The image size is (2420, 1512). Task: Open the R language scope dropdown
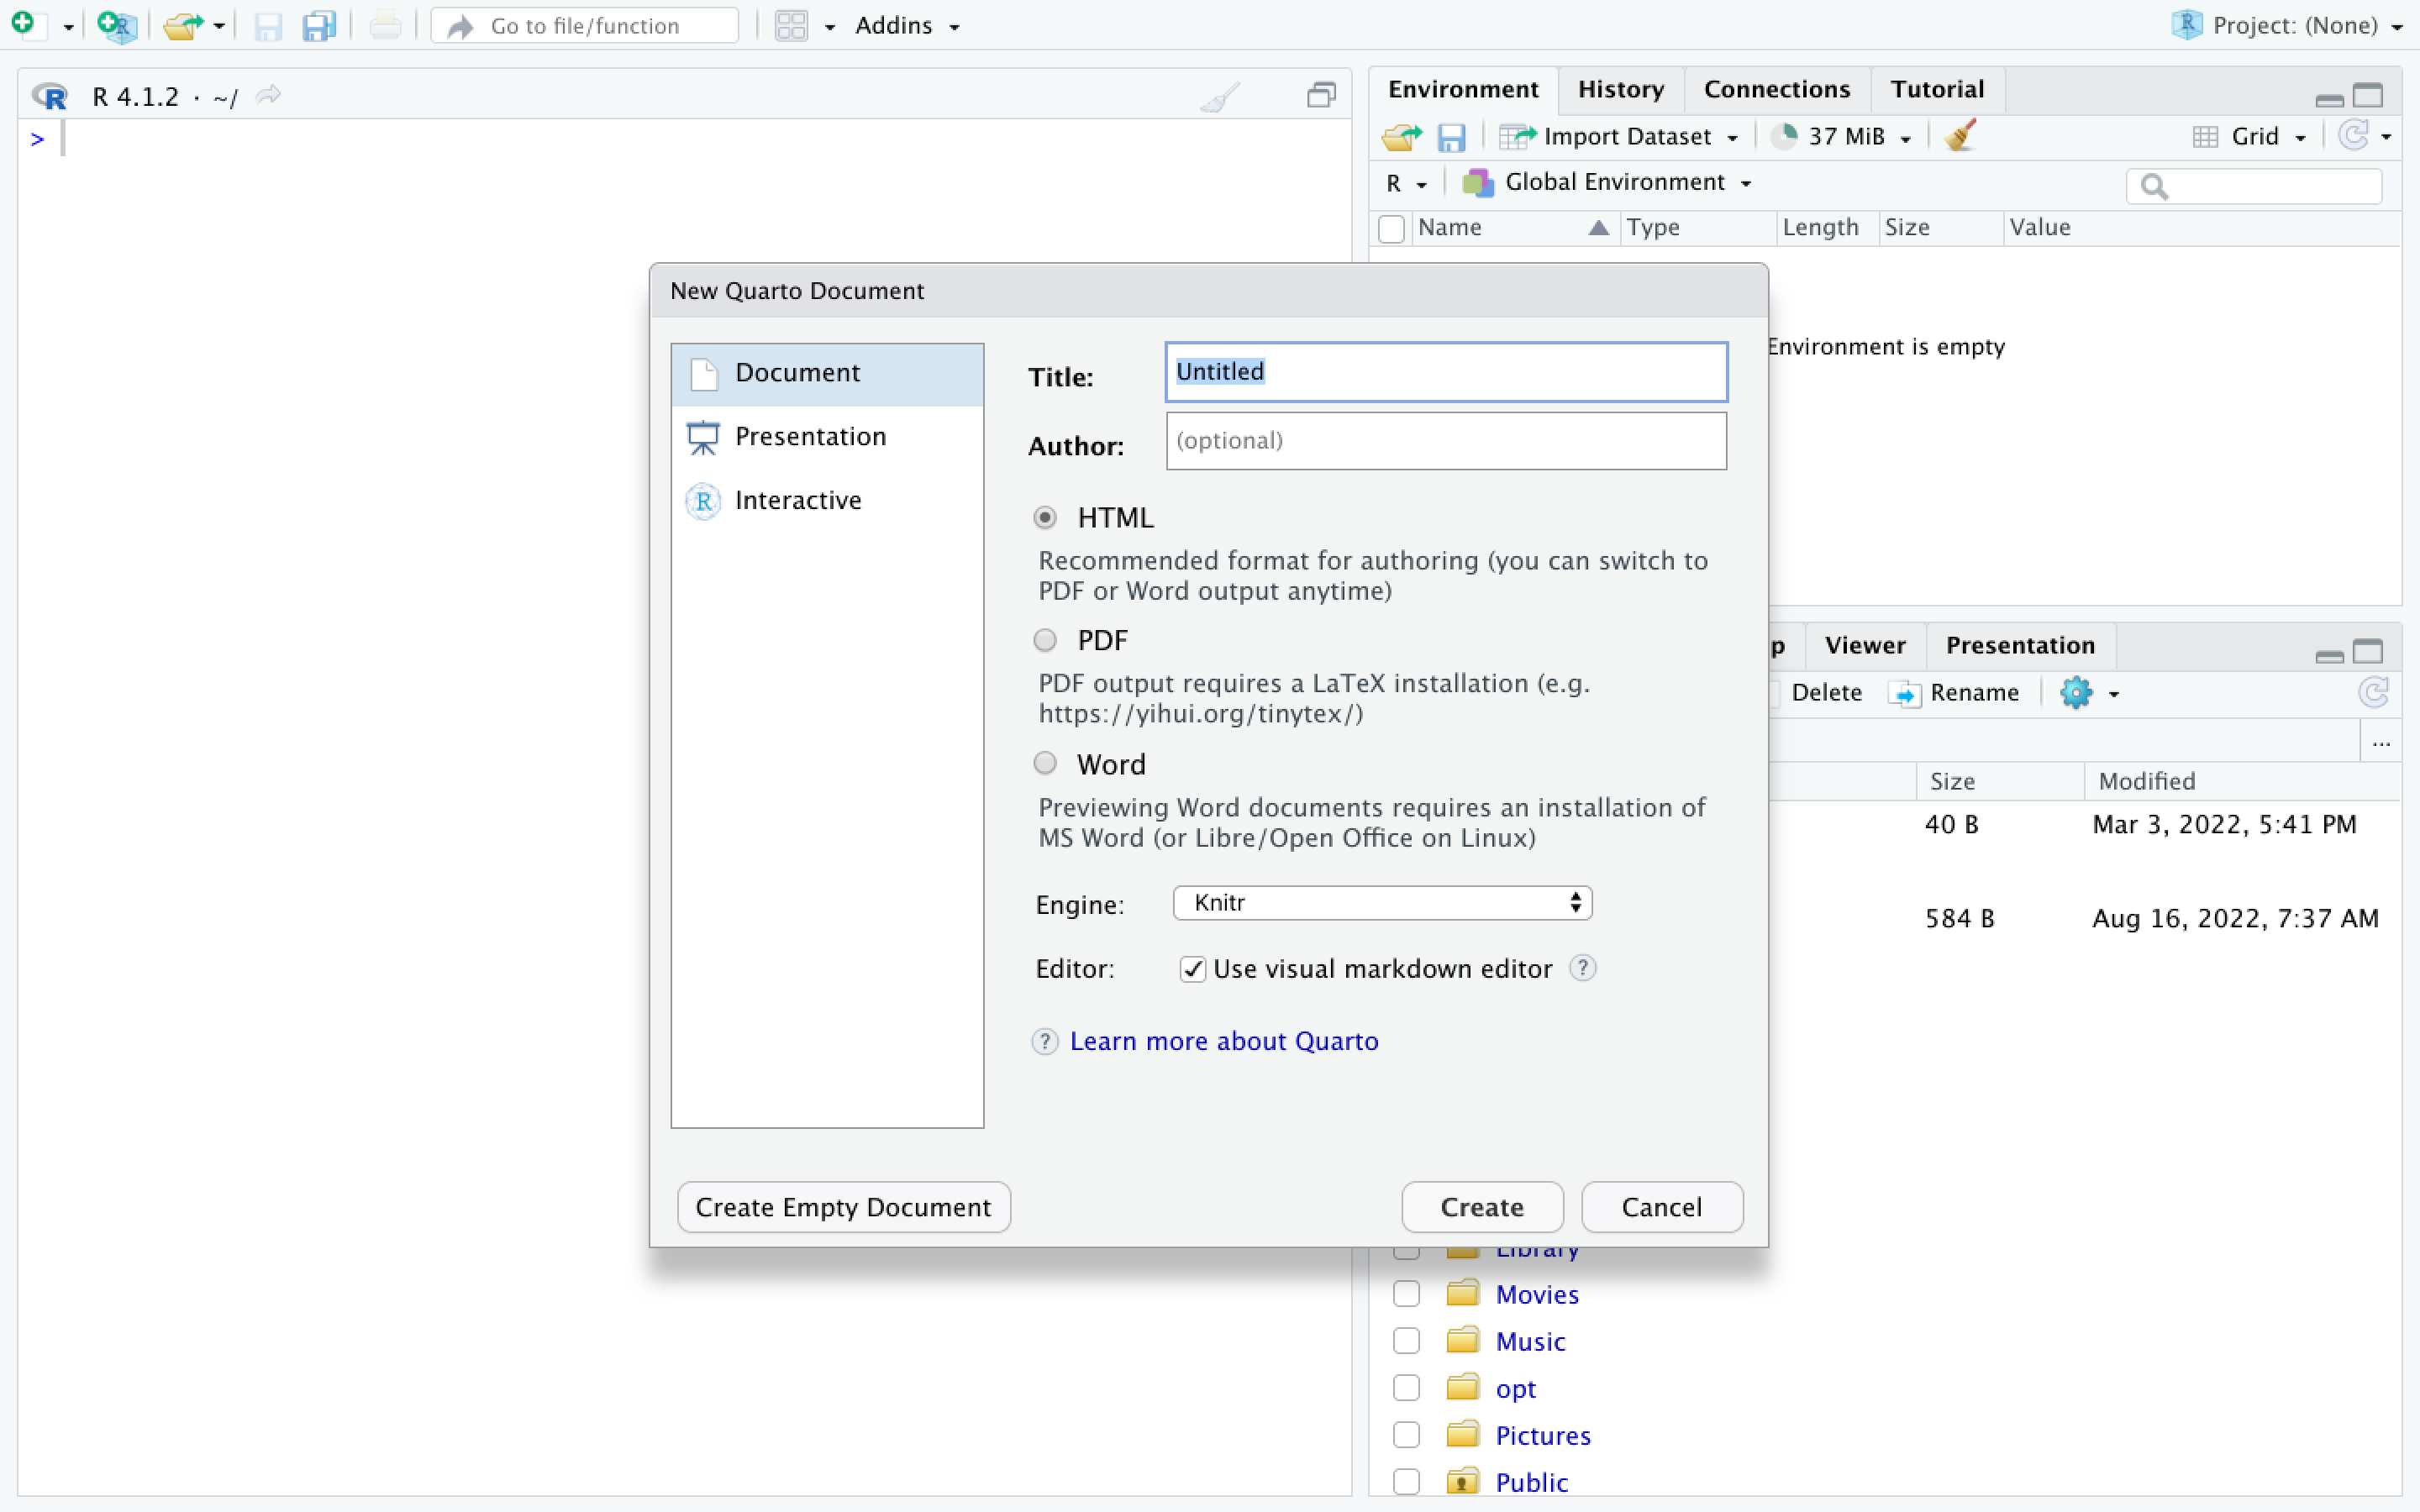tap(1405, 183)
